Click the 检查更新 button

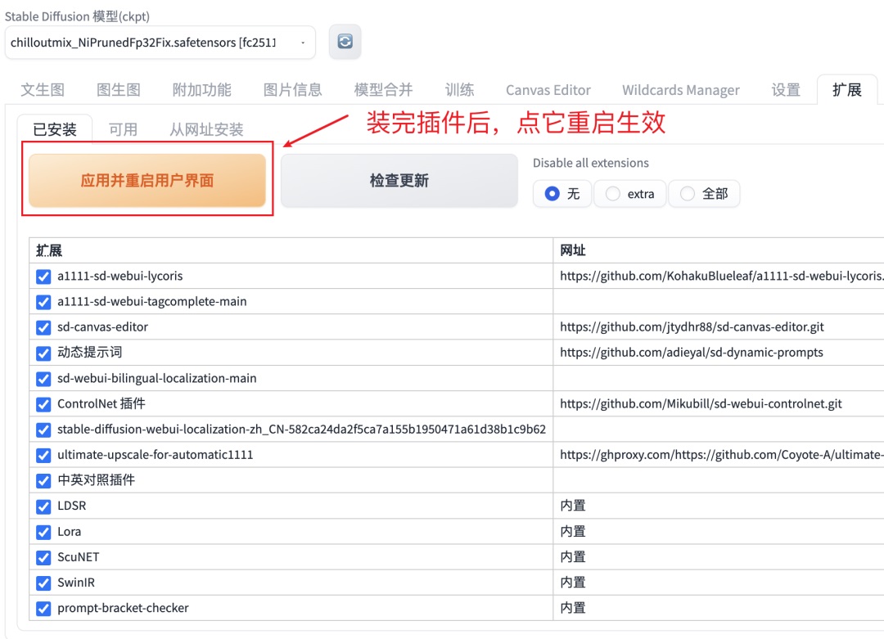399,180
